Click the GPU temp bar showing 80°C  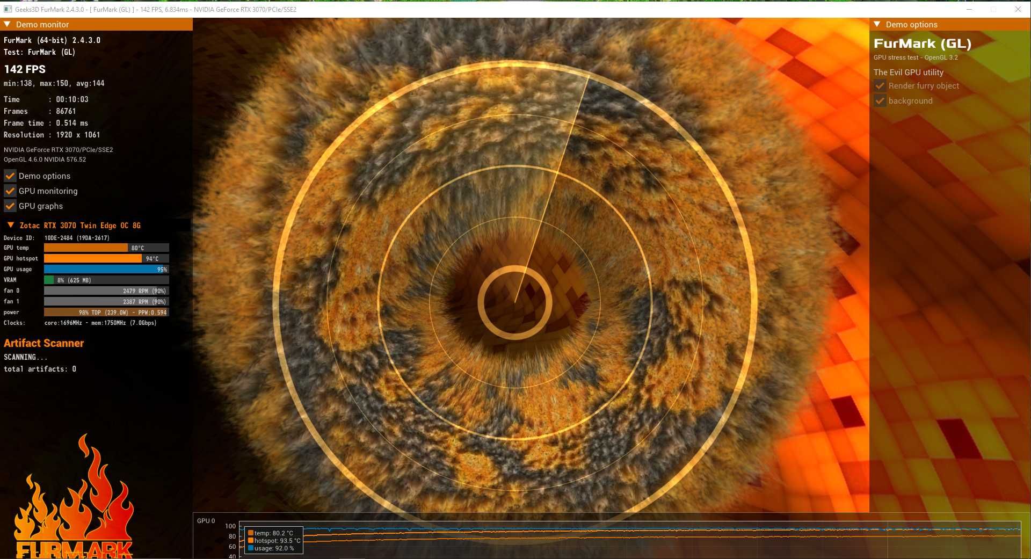[106, 248]
